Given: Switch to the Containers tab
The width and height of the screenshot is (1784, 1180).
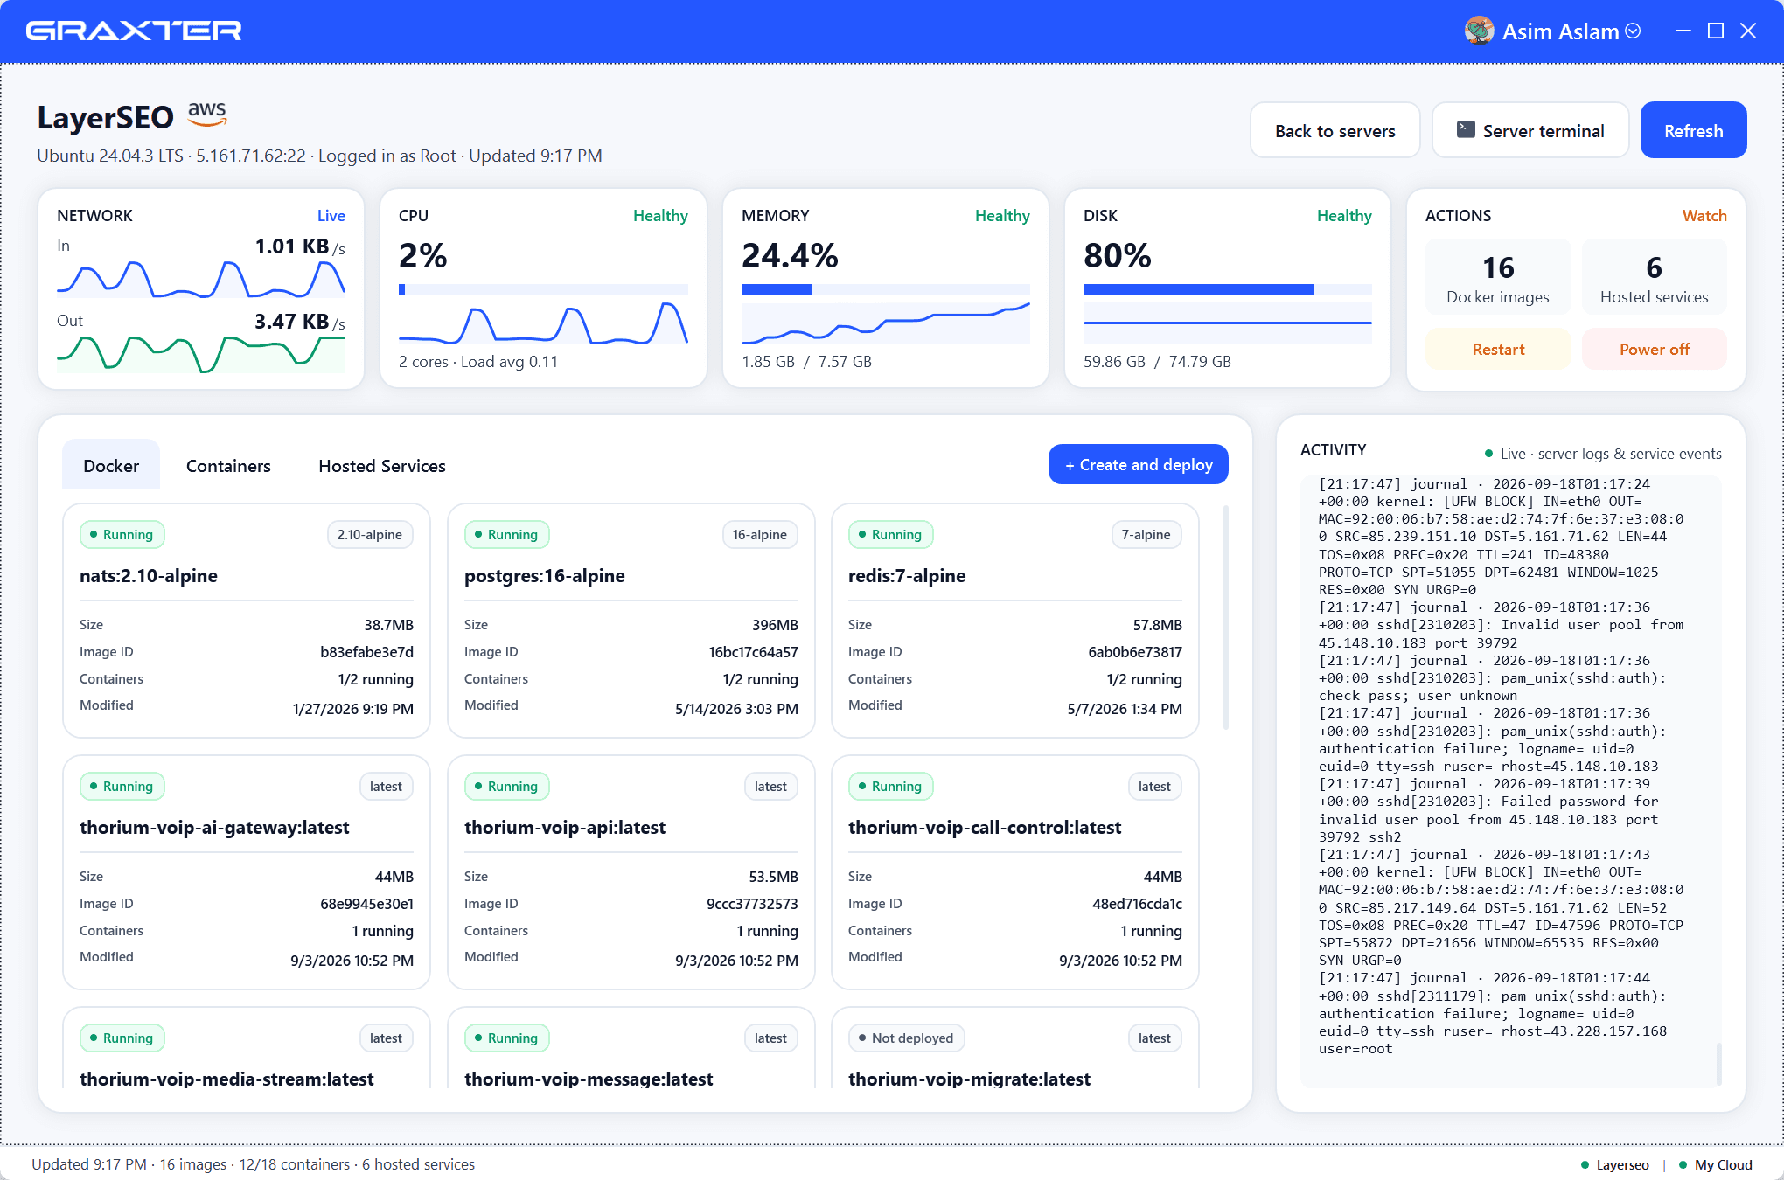Looking at the screenshot, I should 228,465.
